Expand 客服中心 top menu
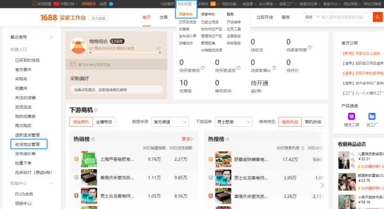Screen dimensions: 384x209 pyautogui.click(x=332, y=4)
